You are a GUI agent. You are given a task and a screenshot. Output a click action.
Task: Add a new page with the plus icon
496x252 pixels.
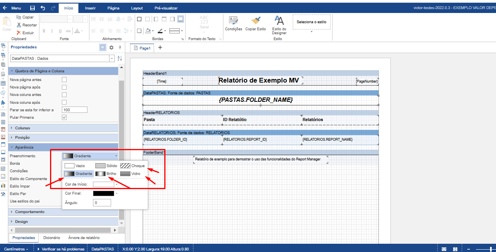(x=160, y=48)
